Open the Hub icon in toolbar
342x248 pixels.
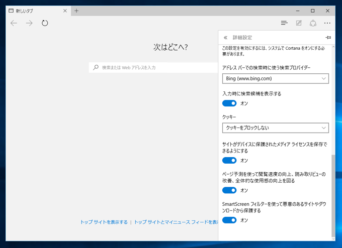(x=284, y=23)
